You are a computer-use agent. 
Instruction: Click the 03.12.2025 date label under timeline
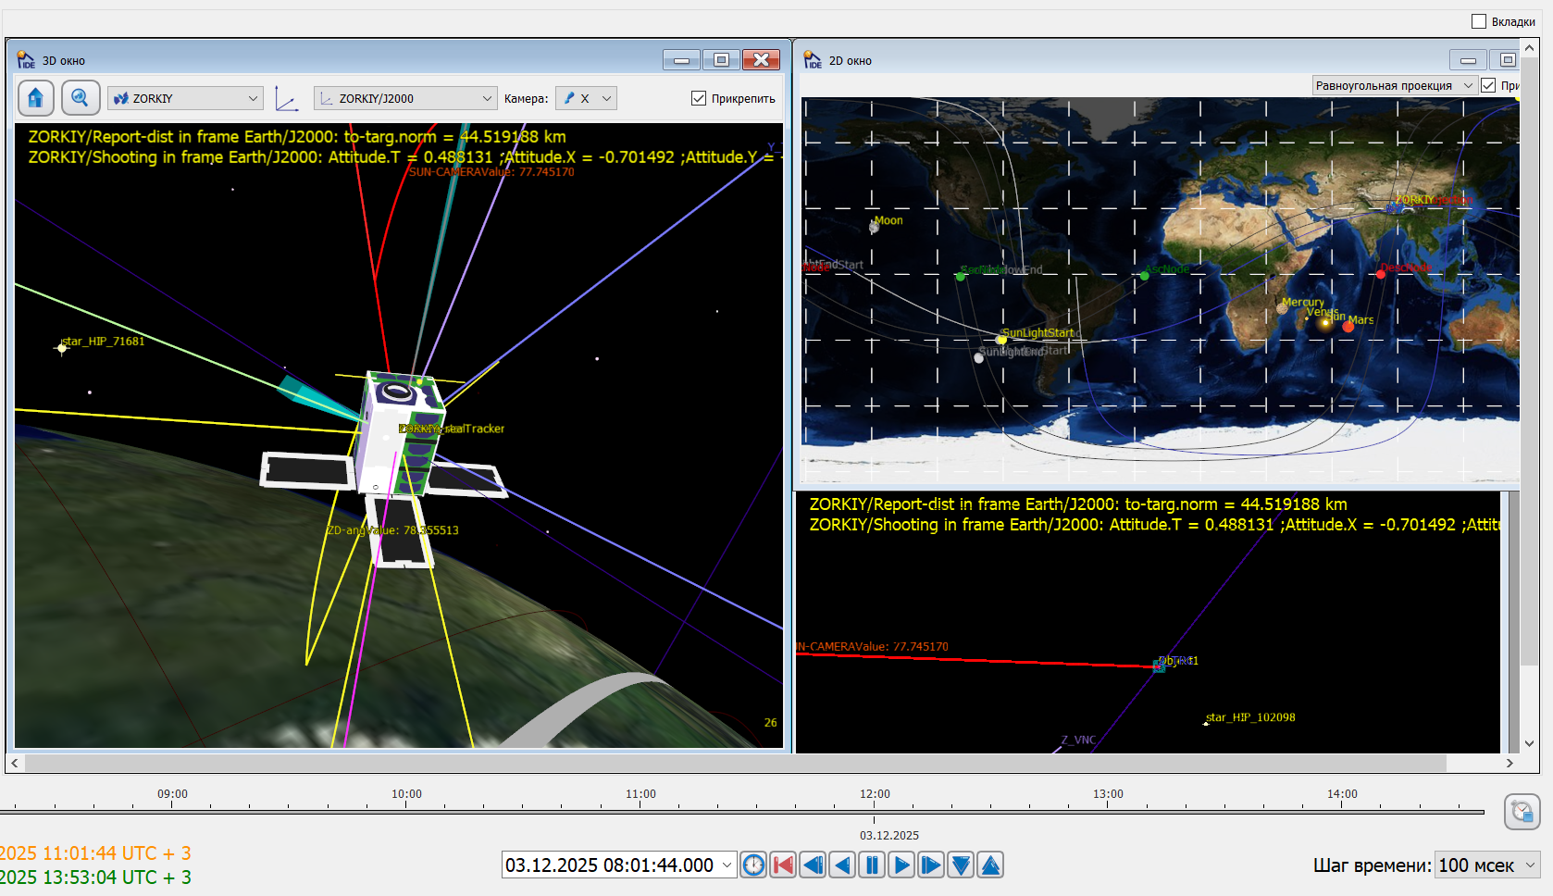[x=889, y=835]
